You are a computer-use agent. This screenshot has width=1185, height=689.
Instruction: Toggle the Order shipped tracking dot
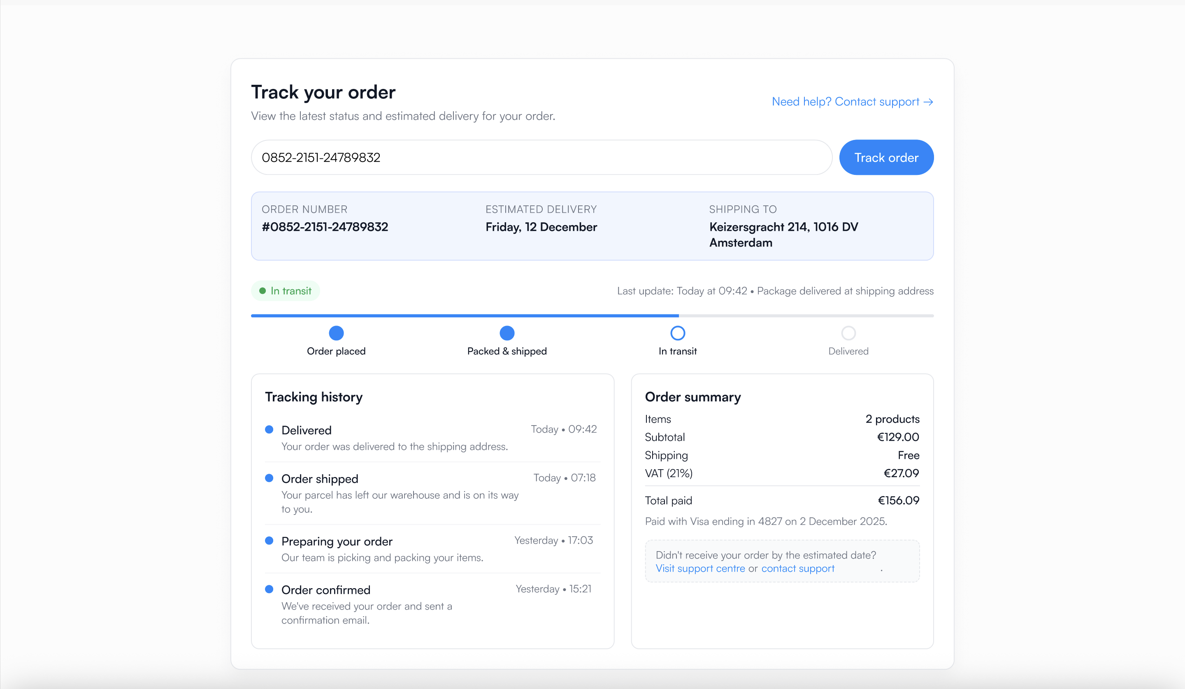click(270, 478)
